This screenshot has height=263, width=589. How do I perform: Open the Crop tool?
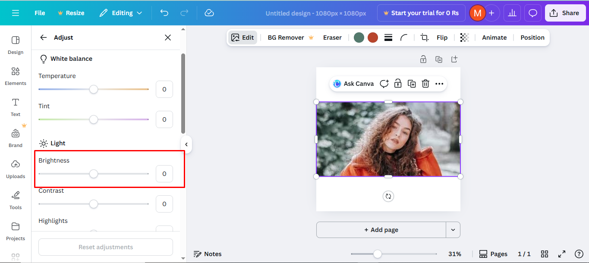pos(424,38)
